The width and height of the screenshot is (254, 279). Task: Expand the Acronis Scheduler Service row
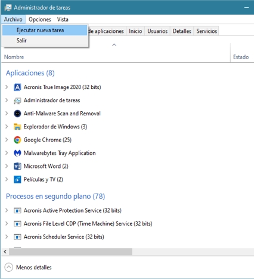(7, 237)
